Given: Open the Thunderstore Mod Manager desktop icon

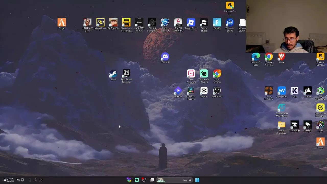Looking at the screenshot, I should (x=282, y=110).
